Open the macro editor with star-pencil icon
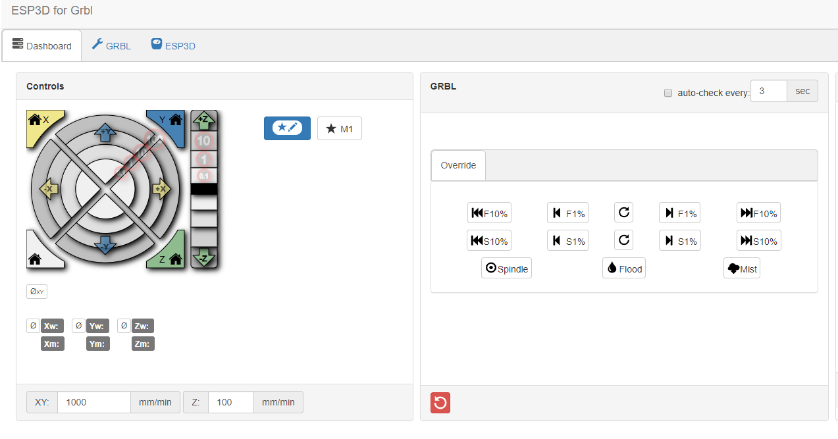This screenshot has height=439, width=838. click(287, 128)
